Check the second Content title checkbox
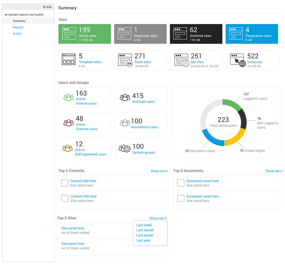The width and height of the screenshot is (285, 266). point(65,199)
